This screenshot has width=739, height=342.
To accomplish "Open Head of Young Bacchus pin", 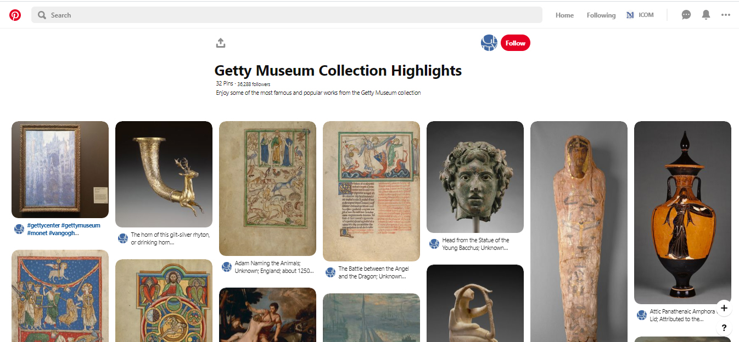I will (x=475, y=177).
